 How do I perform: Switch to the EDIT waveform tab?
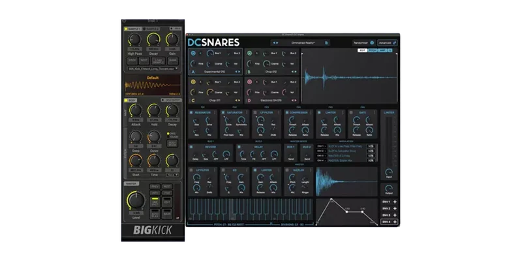coord(363,50)
